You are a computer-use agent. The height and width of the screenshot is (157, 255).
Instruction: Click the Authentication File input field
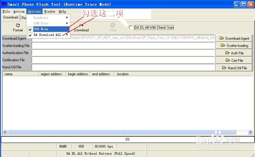click(x=123, y=53)
